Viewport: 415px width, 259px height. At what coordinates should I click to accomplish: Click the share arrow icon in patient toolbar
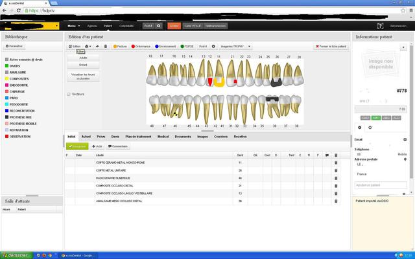click(97, 47)
